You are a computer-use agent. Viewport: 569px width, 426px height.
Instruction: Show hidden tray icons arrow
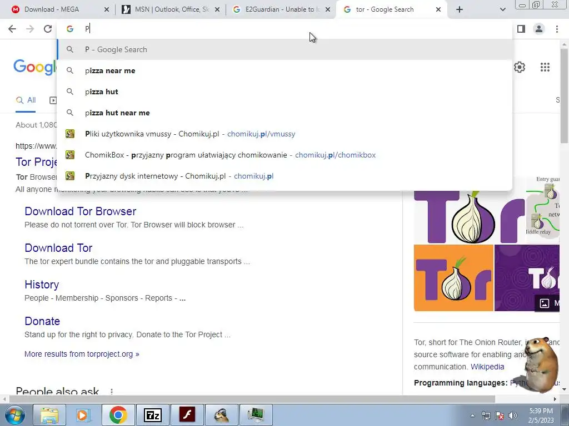[x=472, y=415]
